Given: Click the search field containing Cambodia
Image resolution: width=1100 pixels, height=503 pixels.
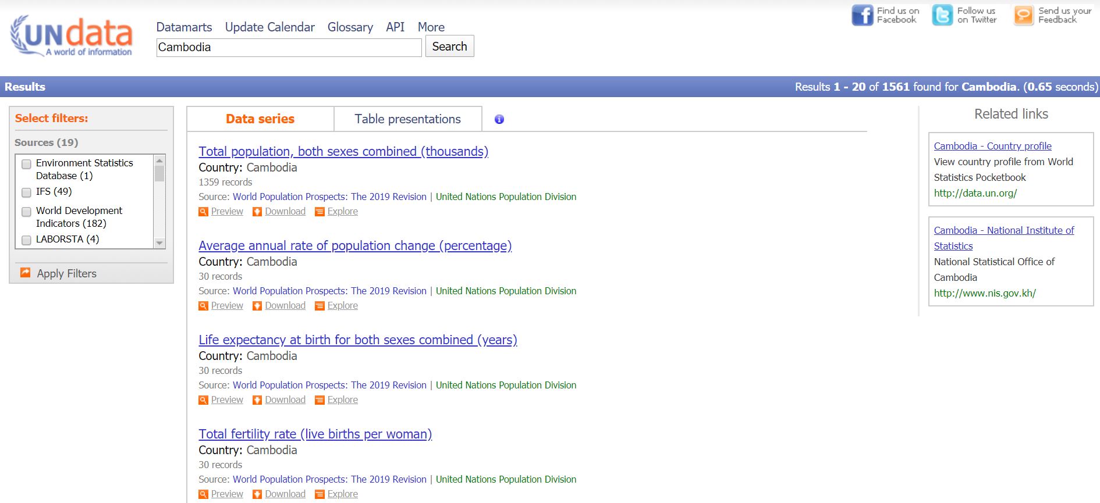Looking at the screenshot, I should click(289, 48).
